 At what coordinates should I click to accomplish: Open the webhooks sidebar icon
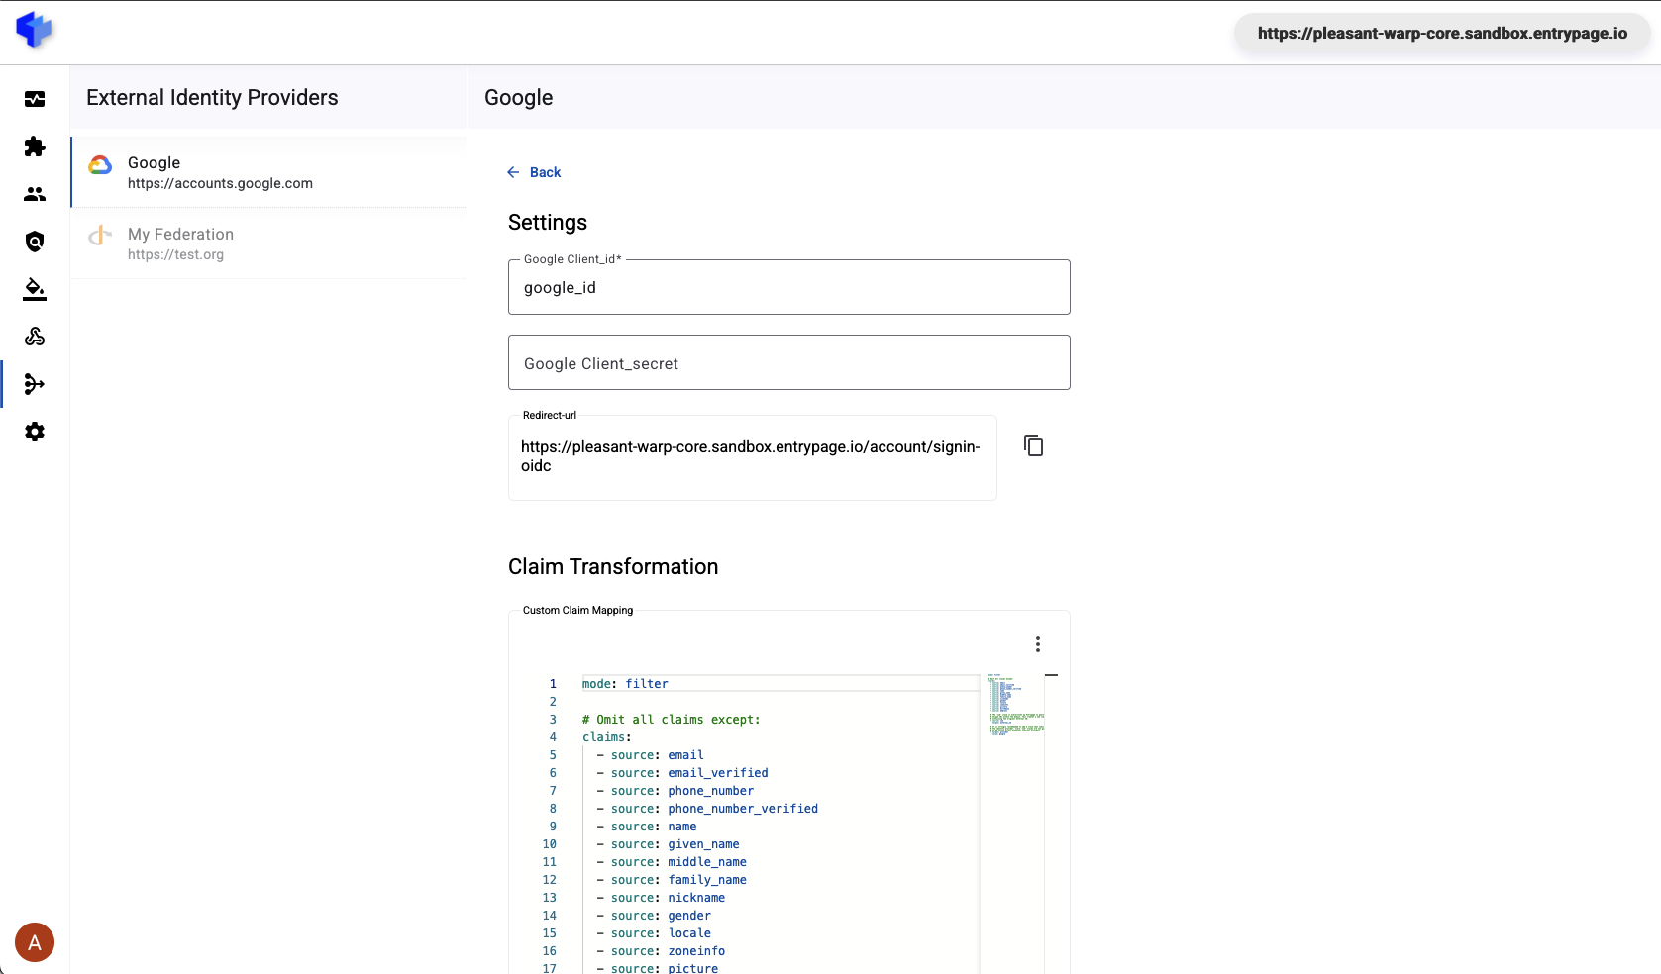(x=35, y=337)
